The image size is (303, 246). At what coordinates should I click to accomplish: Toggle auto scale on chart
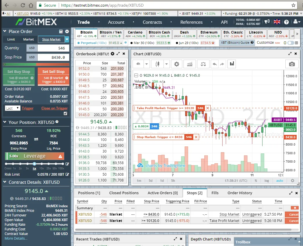280,181
